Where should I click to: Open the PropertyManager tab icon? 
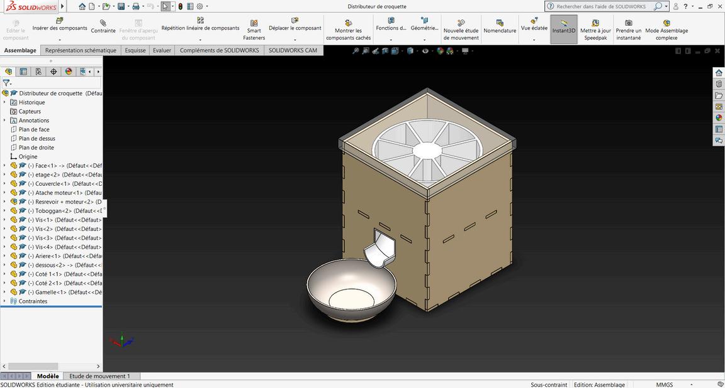coord(23,72)
